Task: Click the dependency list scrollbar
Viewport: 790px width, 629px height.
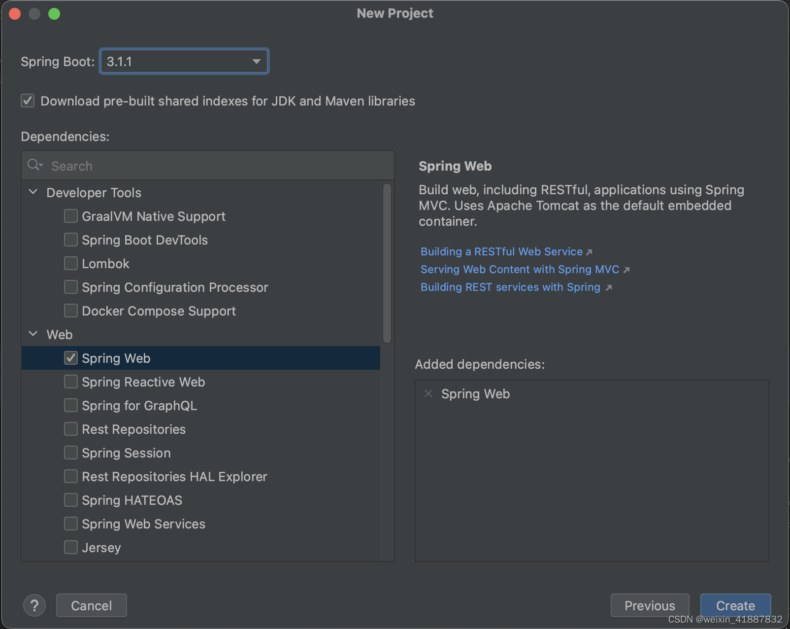Action: pyautogui.click(x=387, y=263)
